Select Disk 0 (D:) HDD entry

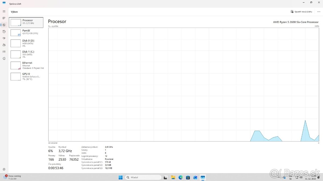pos(26,43)
